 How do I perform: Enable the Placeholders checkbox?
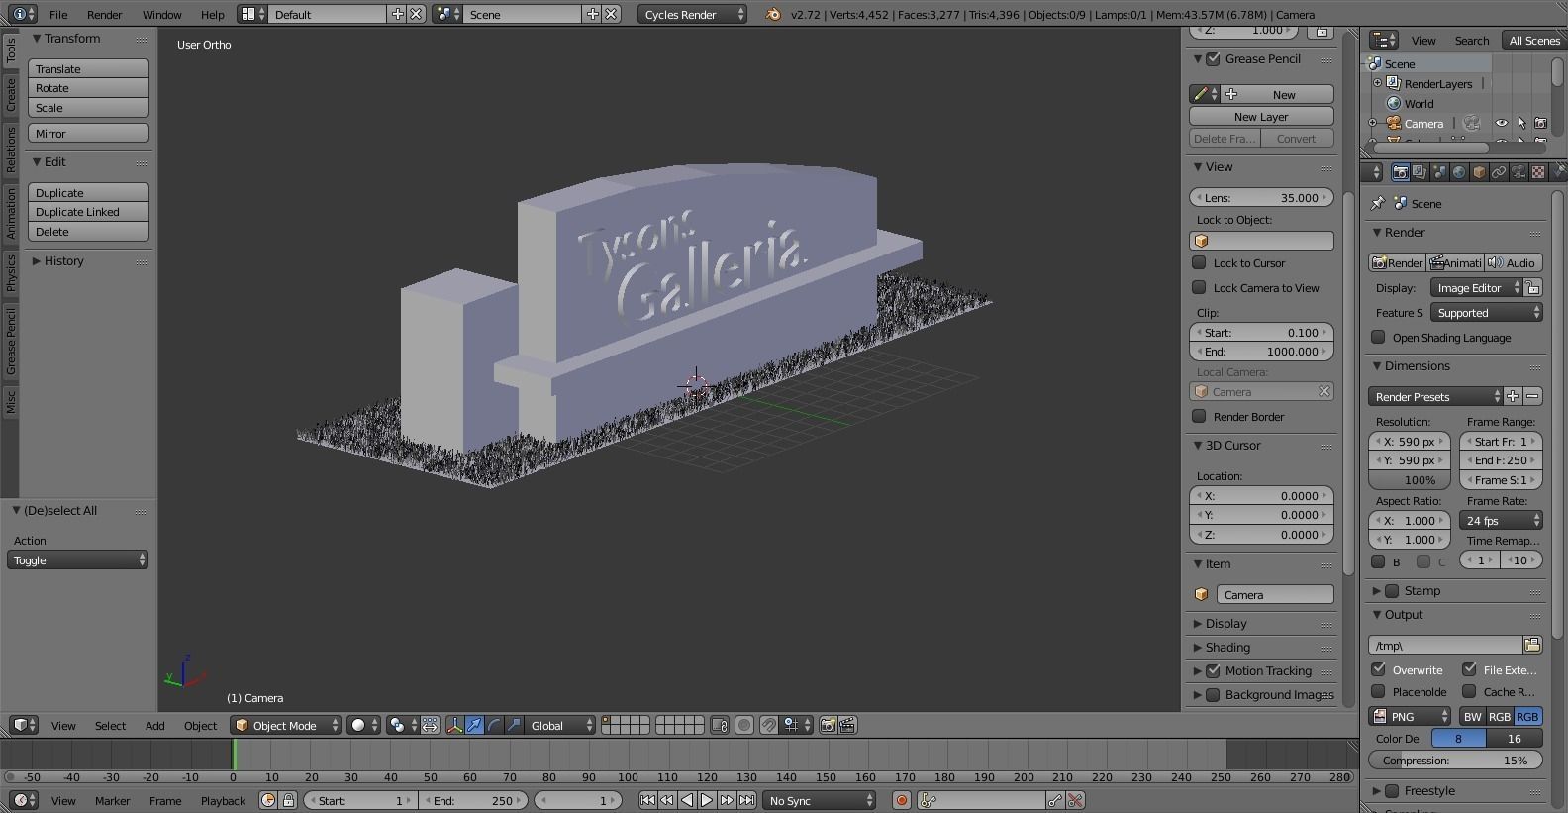pyautogui.click(x=1378, y=691)
